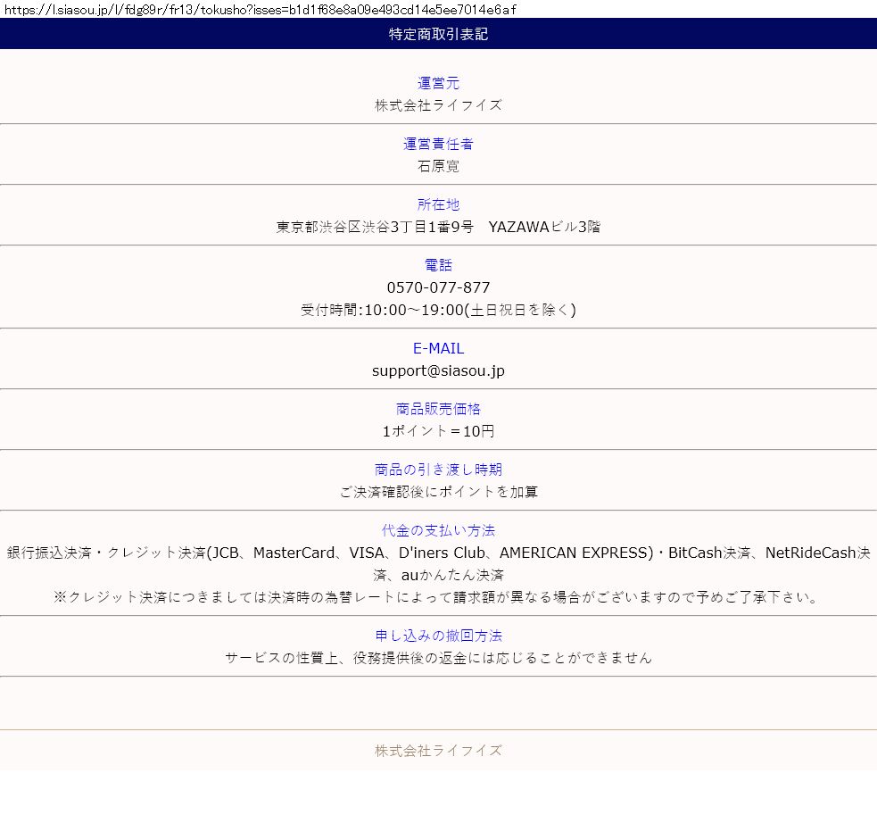877x815 pixels.
Task: Click the footer 株式会社ライフイズ text
Action: click(438, 751)
